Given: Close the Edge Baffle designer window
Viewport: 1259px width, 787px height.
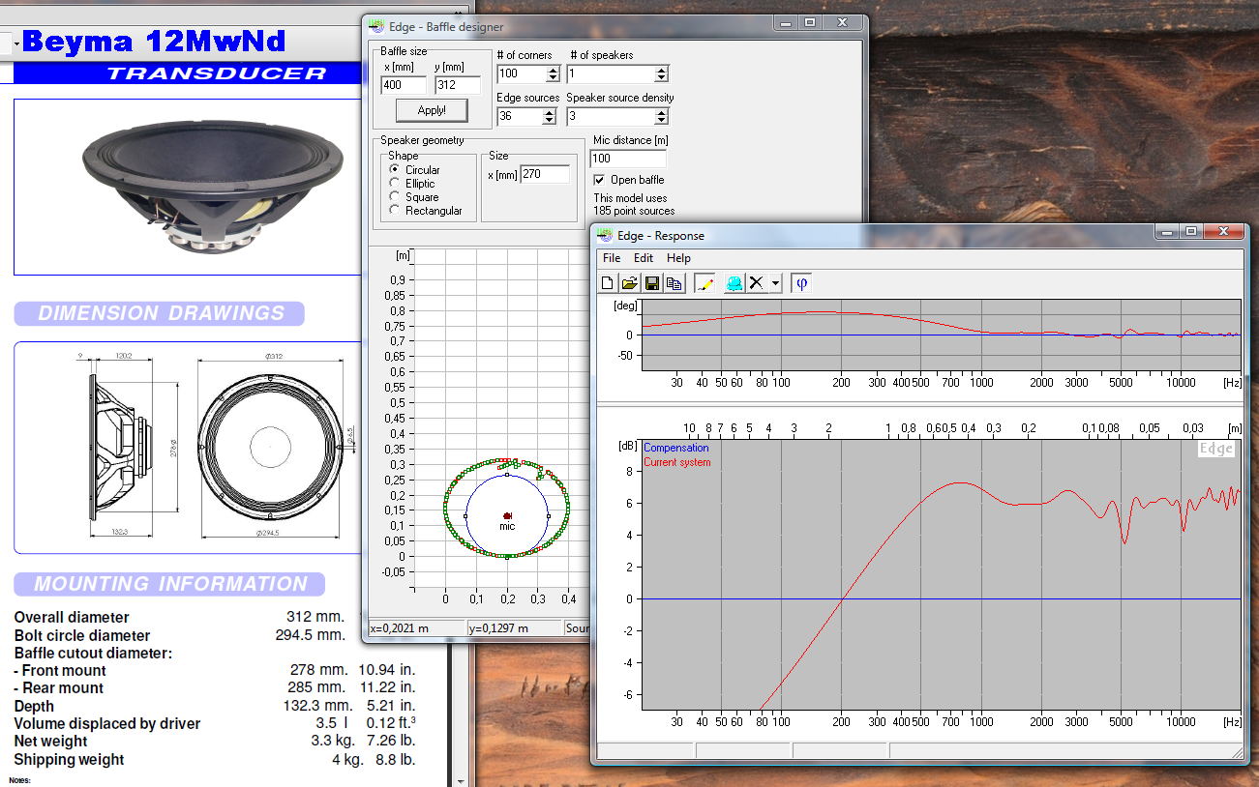Looking at the screenshot, I should (x=843, y=22).
